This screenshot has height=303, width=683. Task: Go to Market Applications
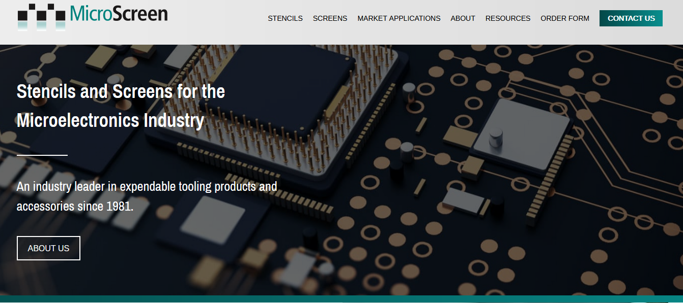(x=399, y=18)
